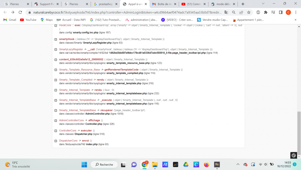This screenshot has height=170, width=301.
Task: Expand the récupérer stack frame
Action: coord(56,111)
